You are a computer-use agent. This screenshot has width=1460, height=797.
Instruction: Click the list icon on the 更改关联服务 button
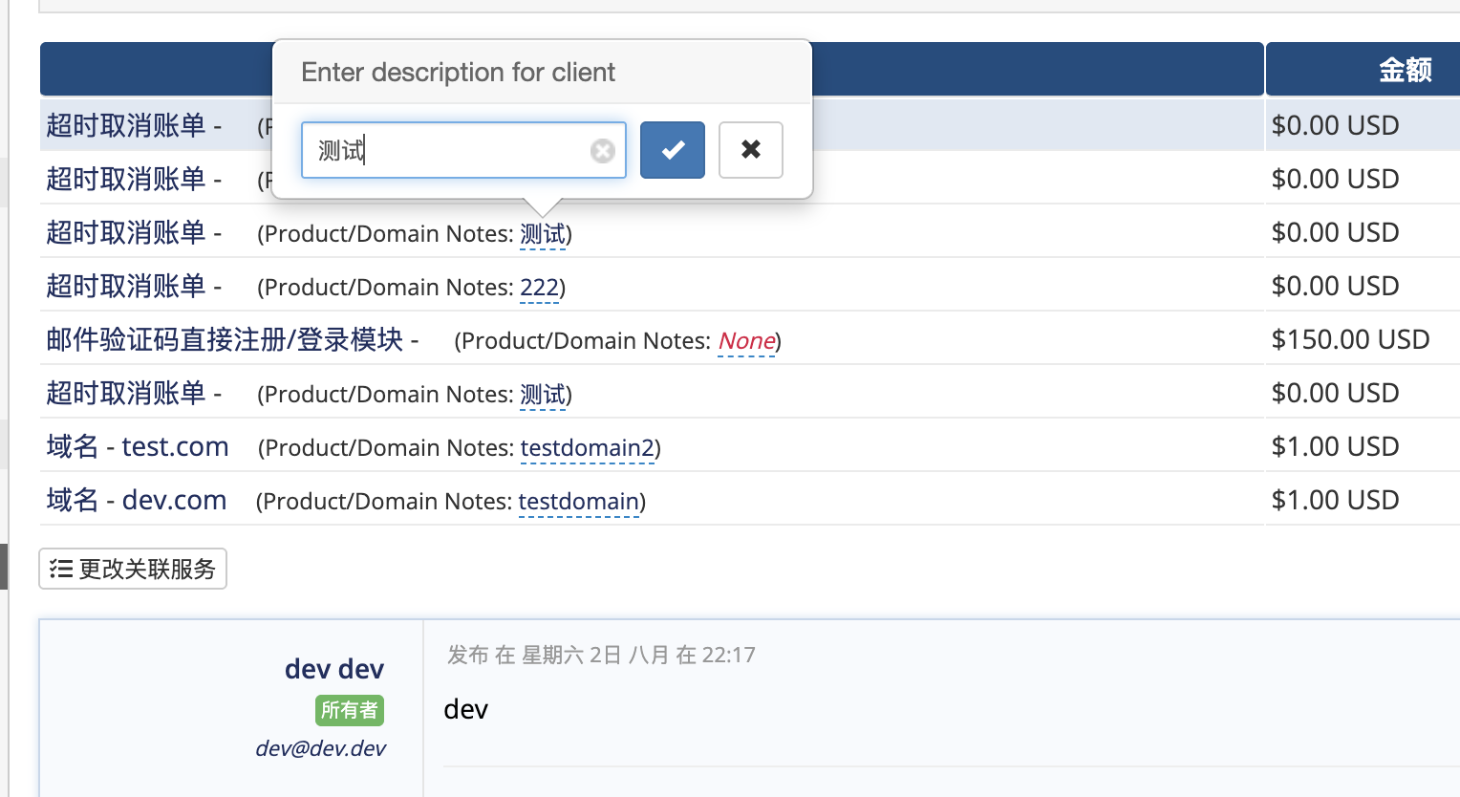click(x=61, y=570)
